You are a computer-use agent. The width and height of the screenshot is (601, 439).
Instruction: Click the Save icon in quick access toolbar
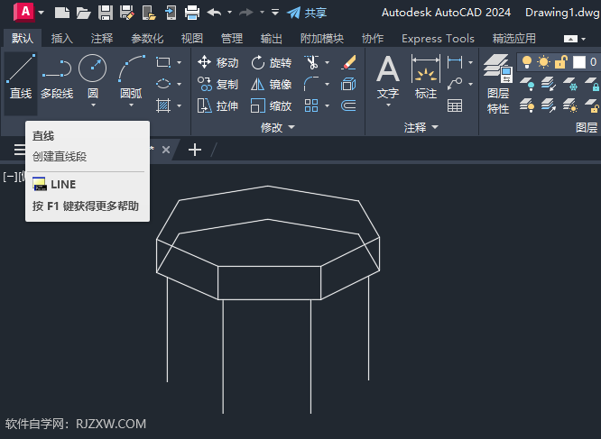click(106, 13)
